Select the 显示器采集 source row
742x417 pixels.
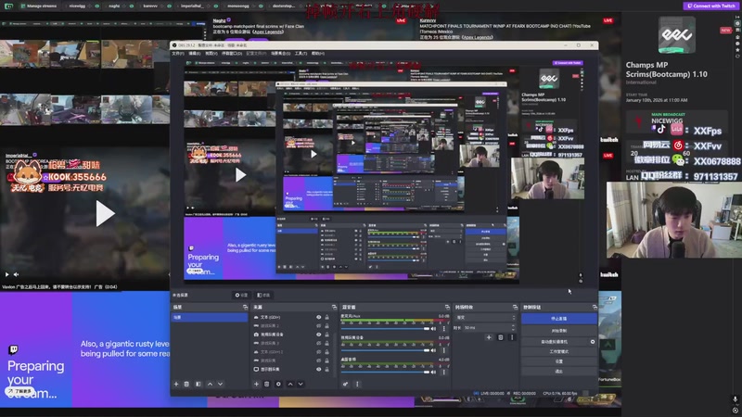click(293, 369)
